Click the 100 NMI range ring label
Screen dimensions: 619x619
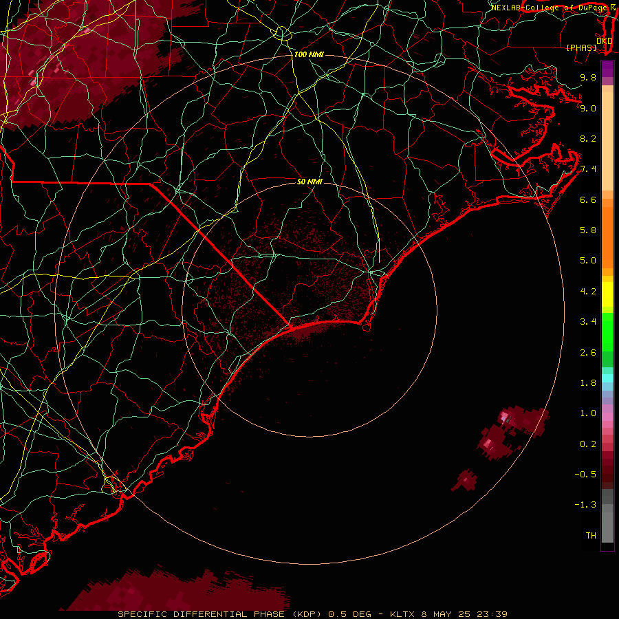(308, 54)
